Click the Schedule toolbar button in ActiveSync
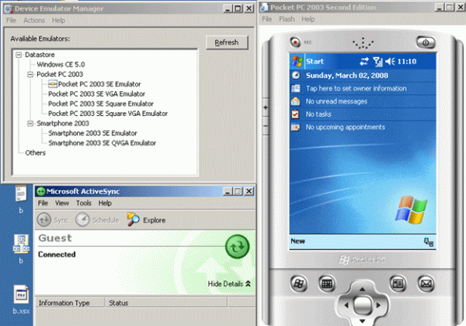The width and height of the screenshot is (466, 326). tap(97, 219)
